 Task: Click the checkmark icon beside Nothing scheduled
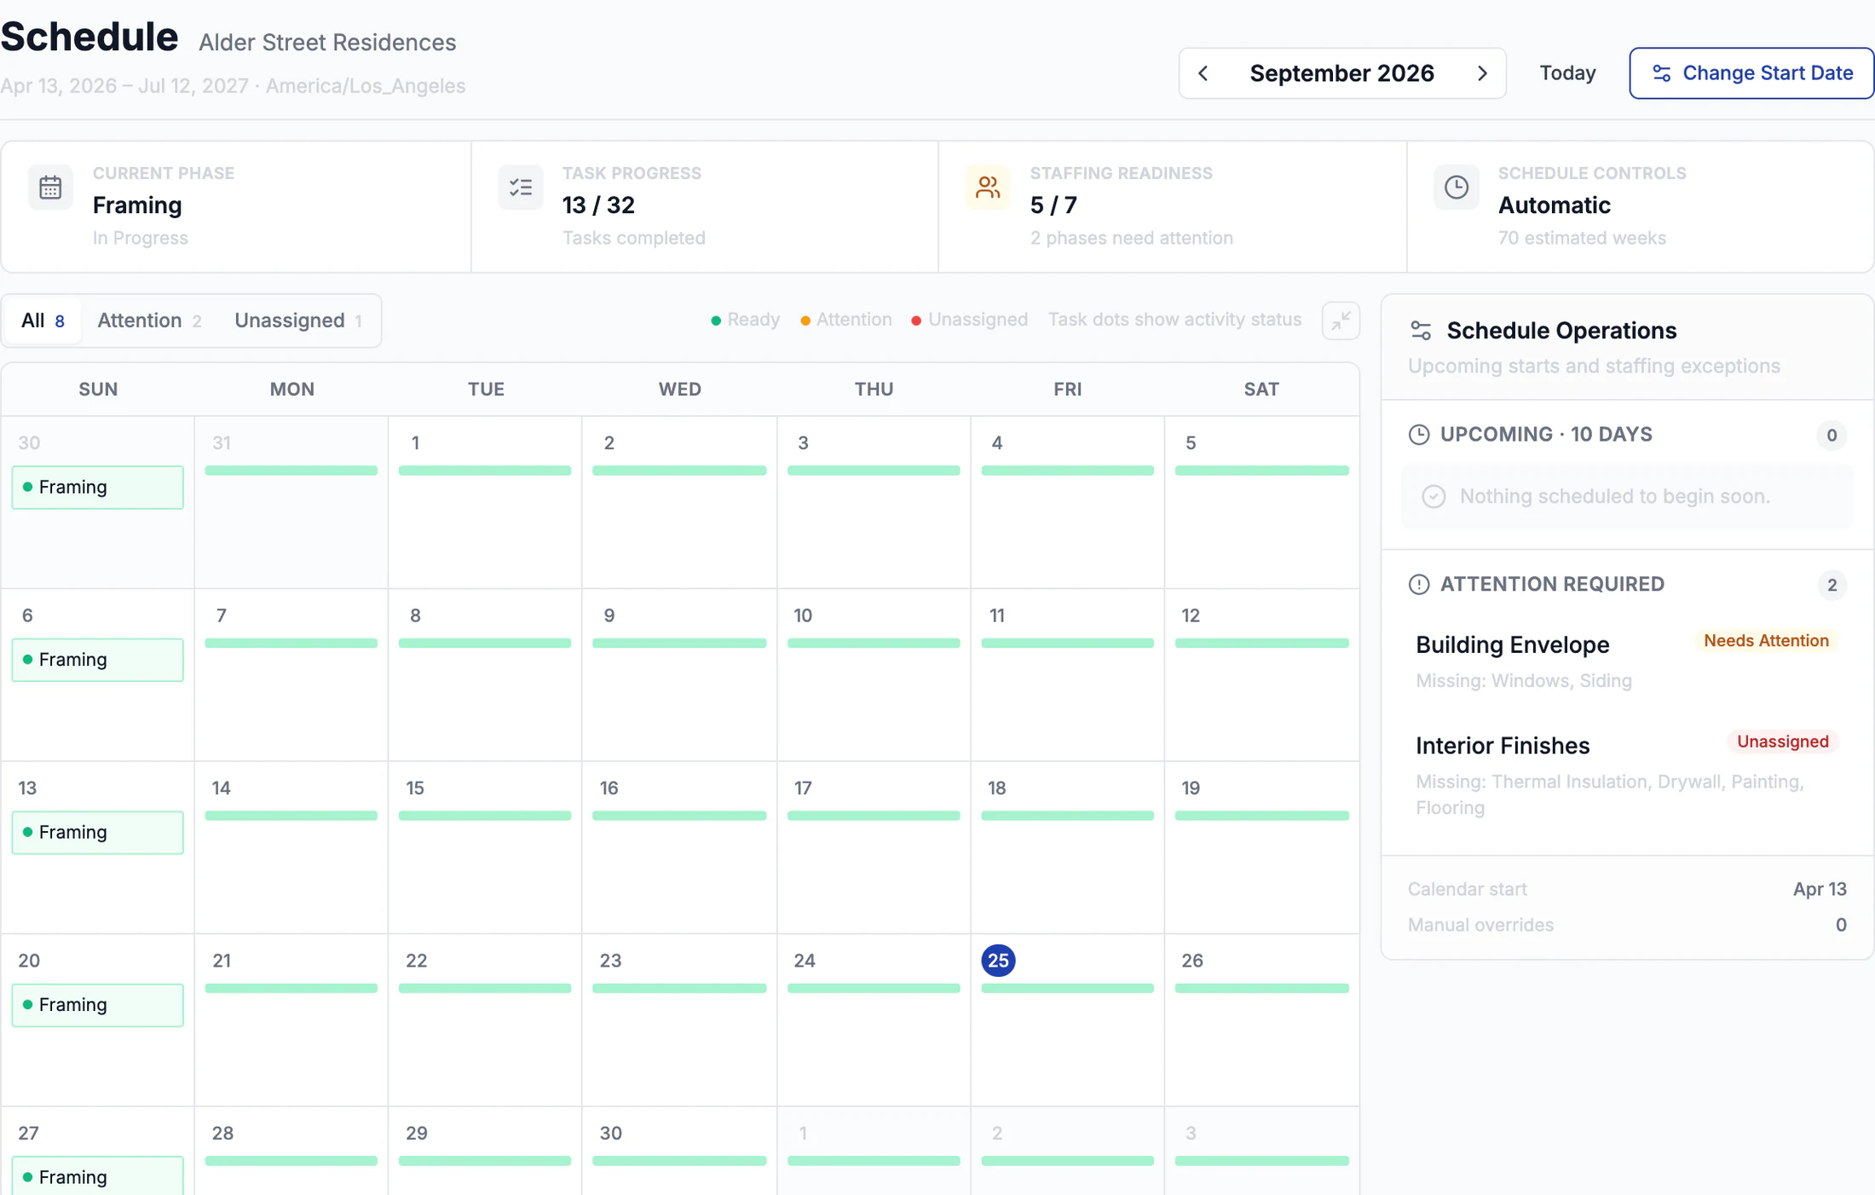[x=1434, y=496]
